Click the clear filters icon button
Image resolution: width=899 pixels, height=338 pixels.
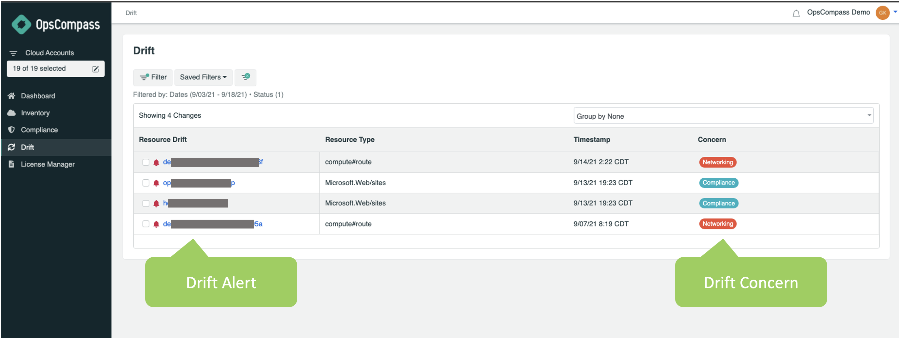point(245,77)
